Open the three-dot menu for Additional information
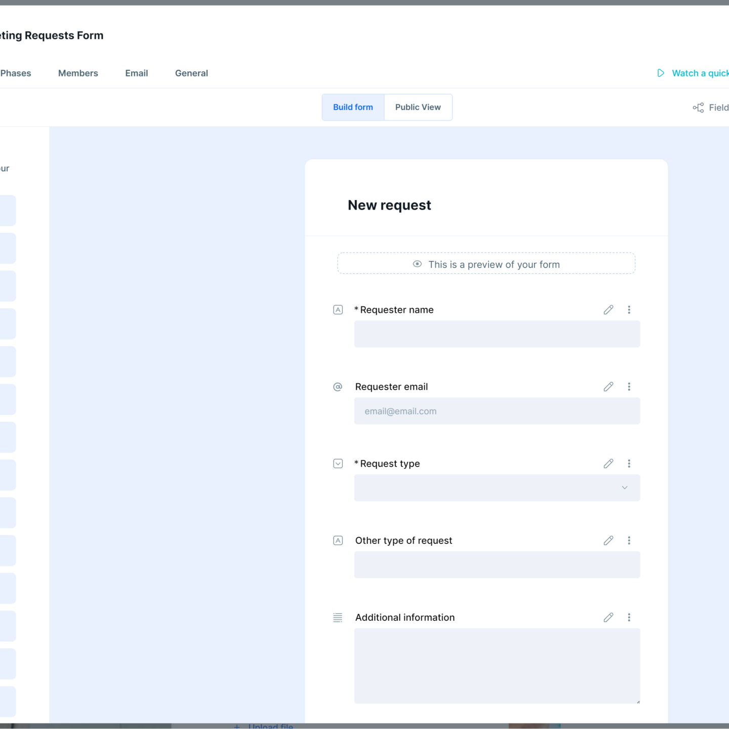The height and width of the screenshot is (729, 729). click(x=629, y=618)
